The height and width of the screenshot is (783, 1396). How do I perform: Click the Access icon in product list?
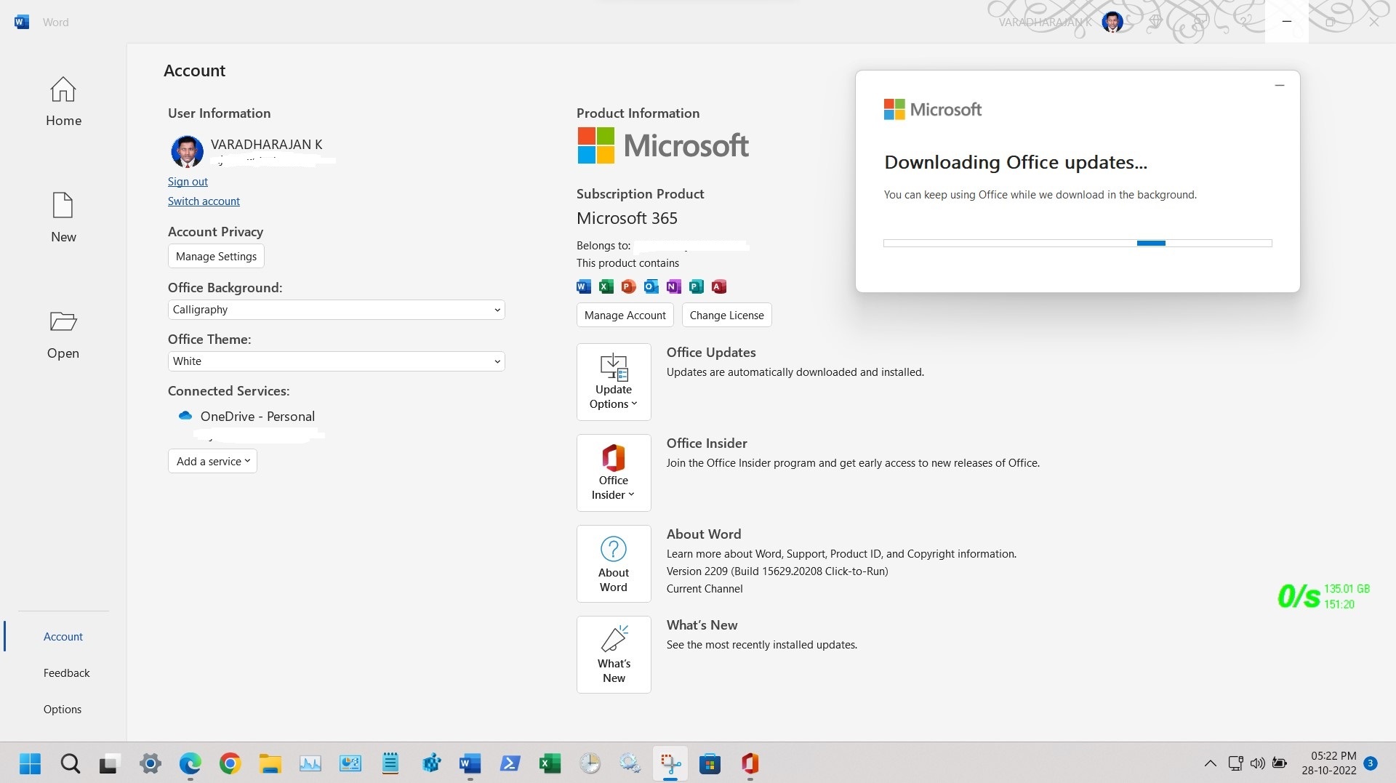click(719, 286)
